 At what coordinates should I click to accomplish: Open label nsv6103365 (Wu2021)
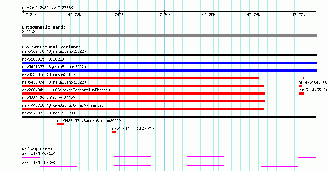click(43, 59)
